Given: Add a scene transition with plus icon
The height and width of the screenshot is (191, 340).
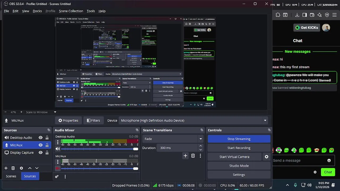Looking at the screenshot, I should (x=185, y=156).
